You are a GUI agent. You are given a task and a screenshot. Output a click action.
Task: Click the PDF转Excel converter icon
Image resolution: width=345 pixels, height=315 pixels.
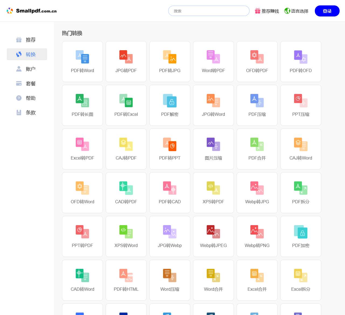126,101
